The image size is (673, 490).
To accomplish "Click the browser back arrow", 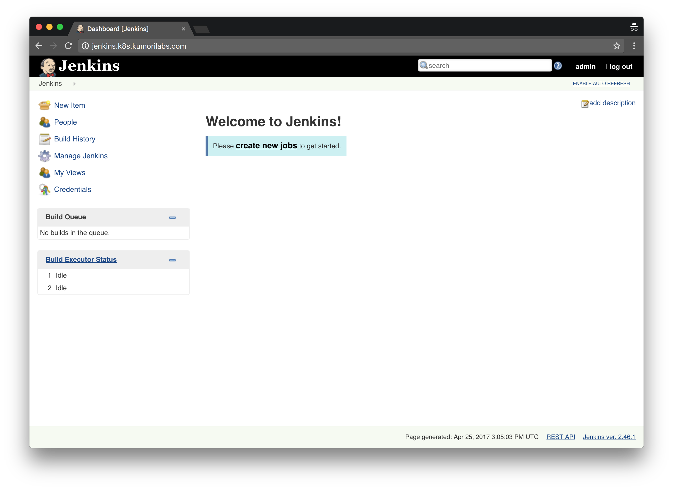I will 39,46.
